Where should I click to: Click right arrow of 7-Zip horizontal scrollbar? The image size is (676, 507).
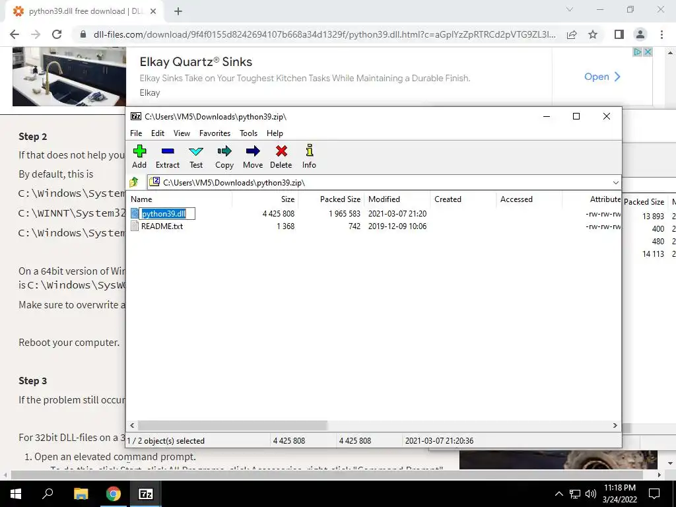pyautogui.click(x=615, y=426)
